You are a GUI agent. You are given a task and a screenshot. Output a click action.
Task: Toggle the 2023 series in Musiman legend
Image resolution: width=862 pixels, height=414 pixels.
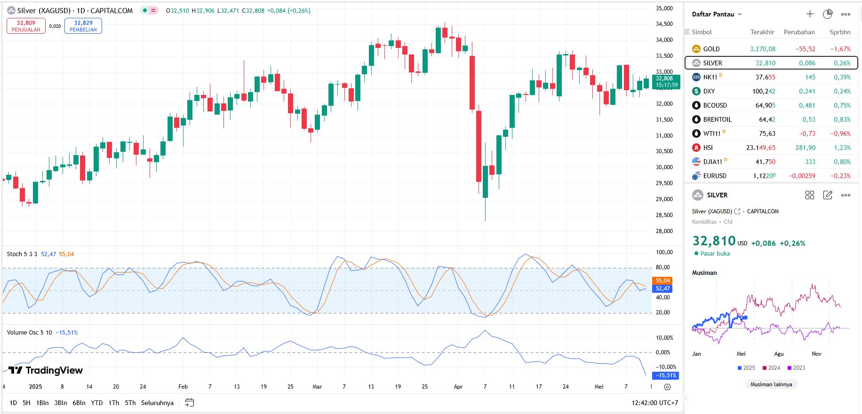pyautogui.click(x=796, y=368)
